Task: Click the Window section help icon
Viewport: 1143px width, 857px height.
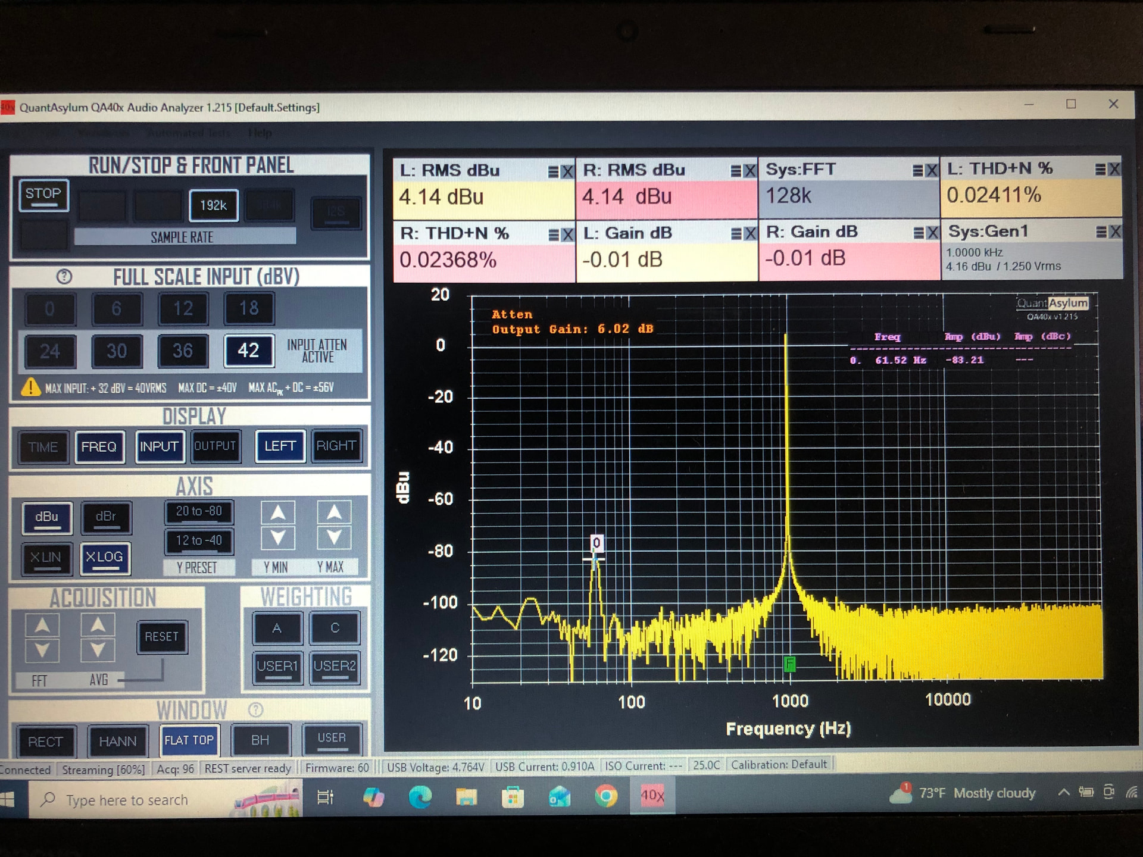Action: (x=255, y=709)
